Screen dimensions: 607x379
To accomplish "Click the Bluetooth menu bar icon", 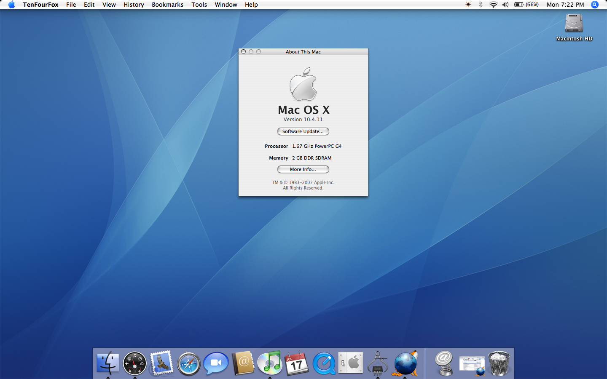I will coord(481,5).
